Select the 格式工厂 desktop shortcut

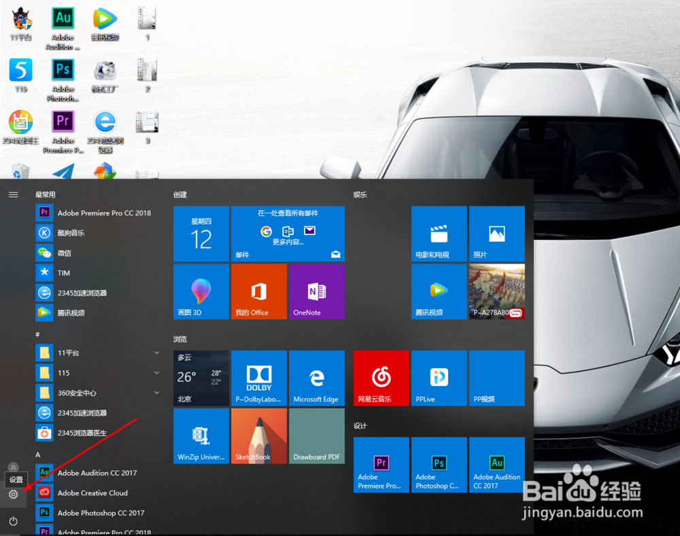point(105,76)
